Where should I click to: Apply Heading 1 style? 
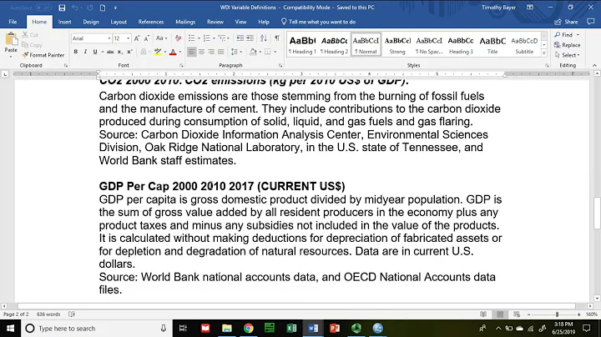302,45
